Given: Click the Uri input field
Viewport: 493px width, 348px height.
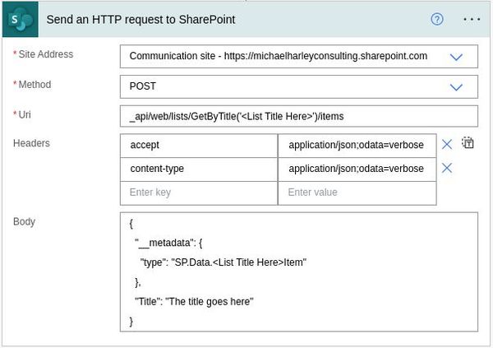Looking at the screenshot, I should pyautogui.click(x=299, y=116).
